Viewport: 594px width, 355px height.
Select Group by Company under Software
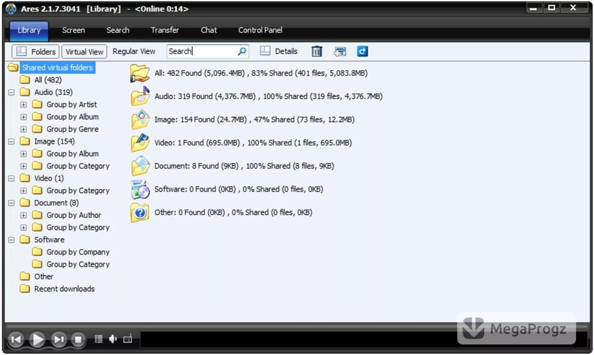point(78,252)
